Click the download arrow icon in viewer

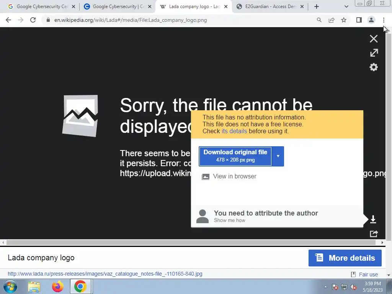tap(373, 219)
